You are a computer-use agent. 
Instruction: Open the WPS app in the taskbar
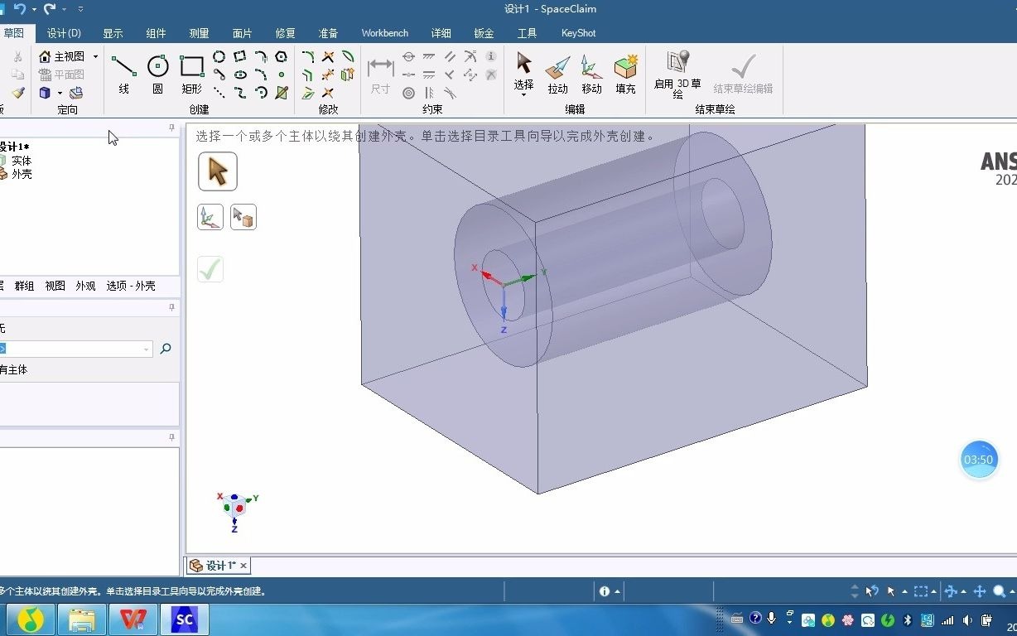[133, 619]
